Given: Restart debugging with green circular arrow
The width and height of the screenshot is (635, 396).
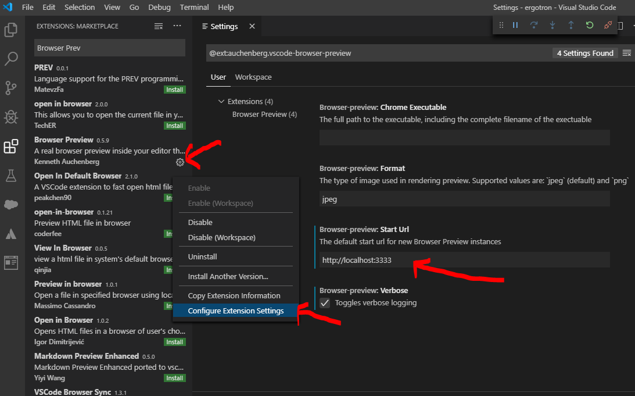Looking at the screenshot, I should (590, 25).
